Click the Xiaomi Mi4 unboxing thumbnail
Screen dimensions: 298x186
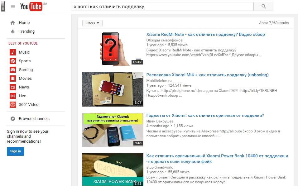pos(113,89)
